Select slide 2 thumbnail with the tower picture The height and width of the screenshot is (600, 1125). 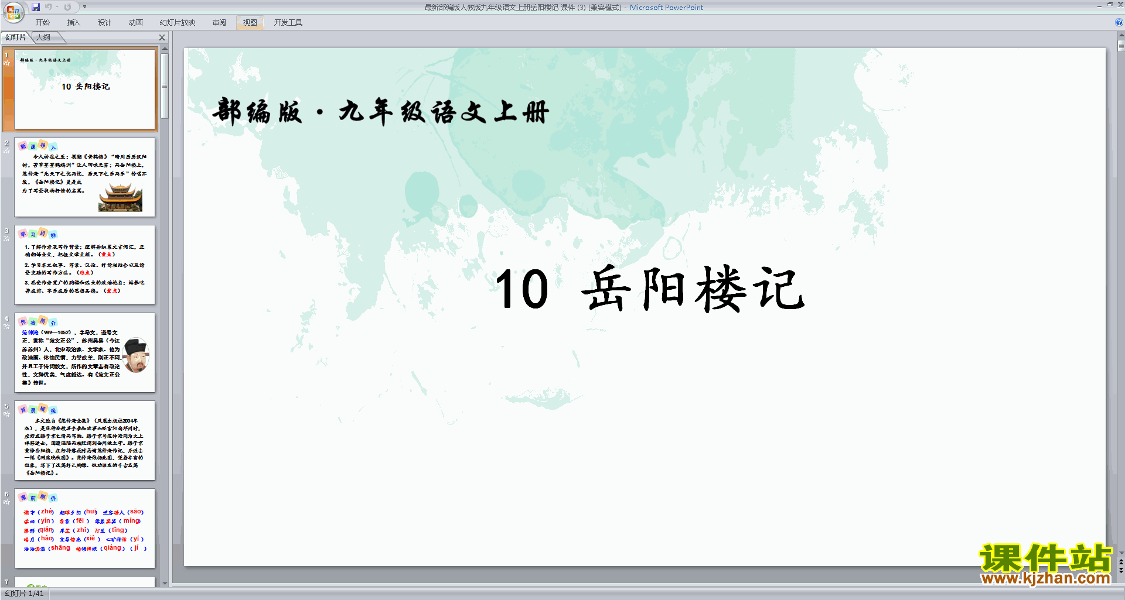click(x=85, y=177)
